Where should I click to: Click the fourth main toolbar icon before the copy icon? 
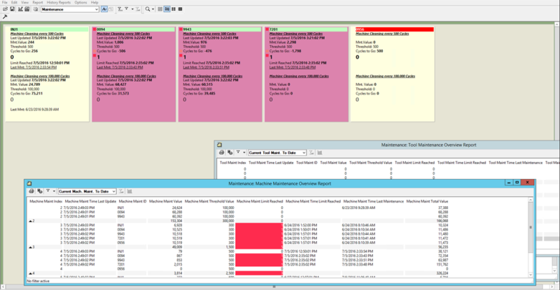(x=27, y=9)
